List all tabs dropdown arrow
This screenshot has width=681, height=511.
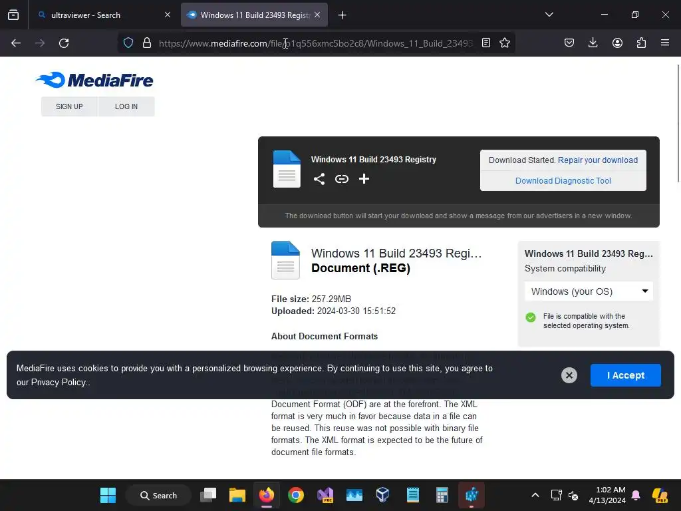point(549,15)
